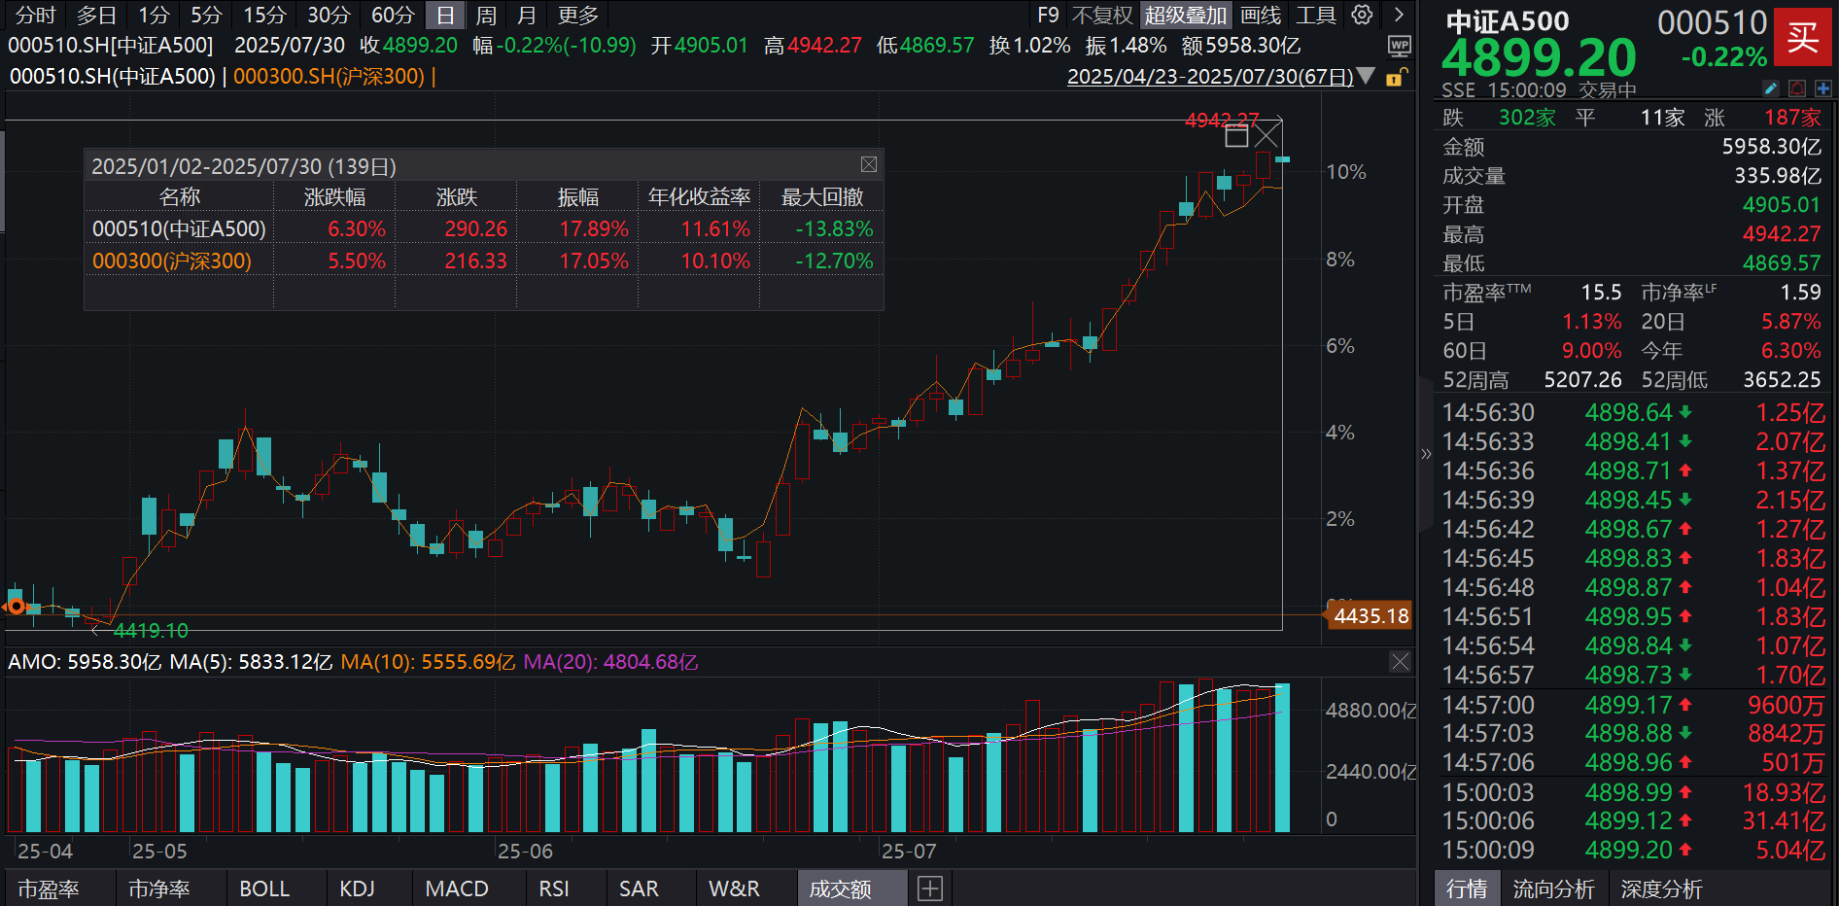This screenshot has height=906, width=1839.
Task: Open the 更多 period dropdown
Action: (x=577, y=16)
